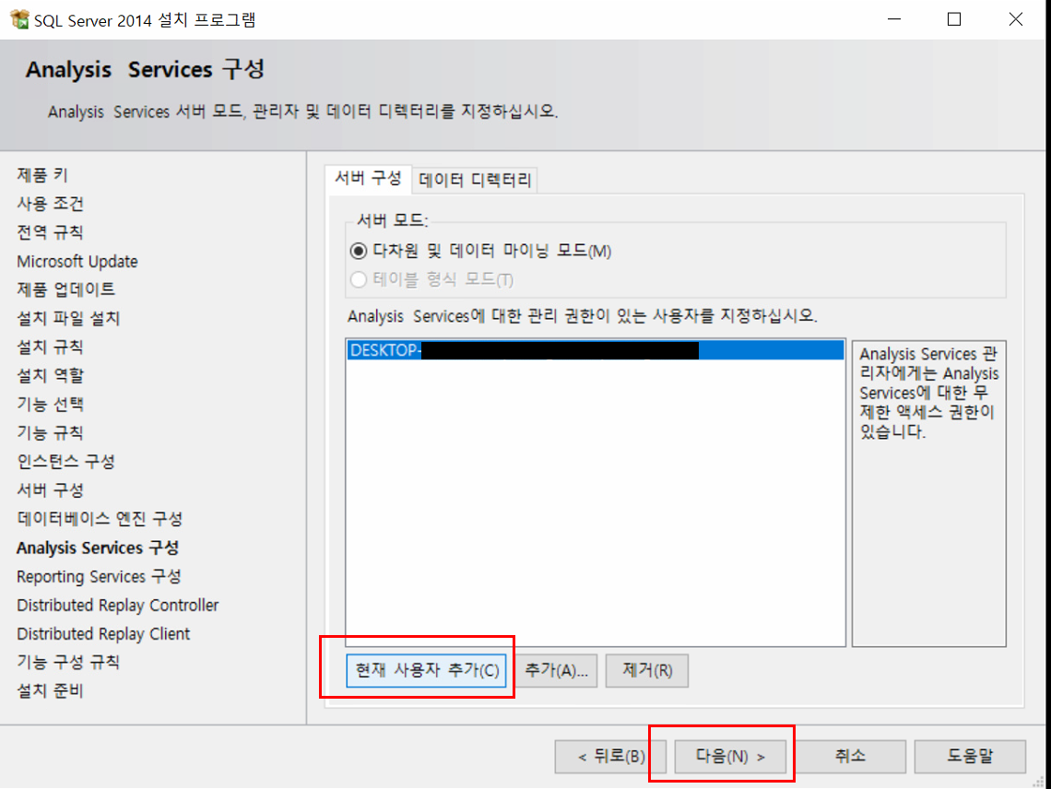Click the 현재 사용자 추가(C) button
Image resolution: width=1051 pixels, height=789 pixels.
click(426, 670)
